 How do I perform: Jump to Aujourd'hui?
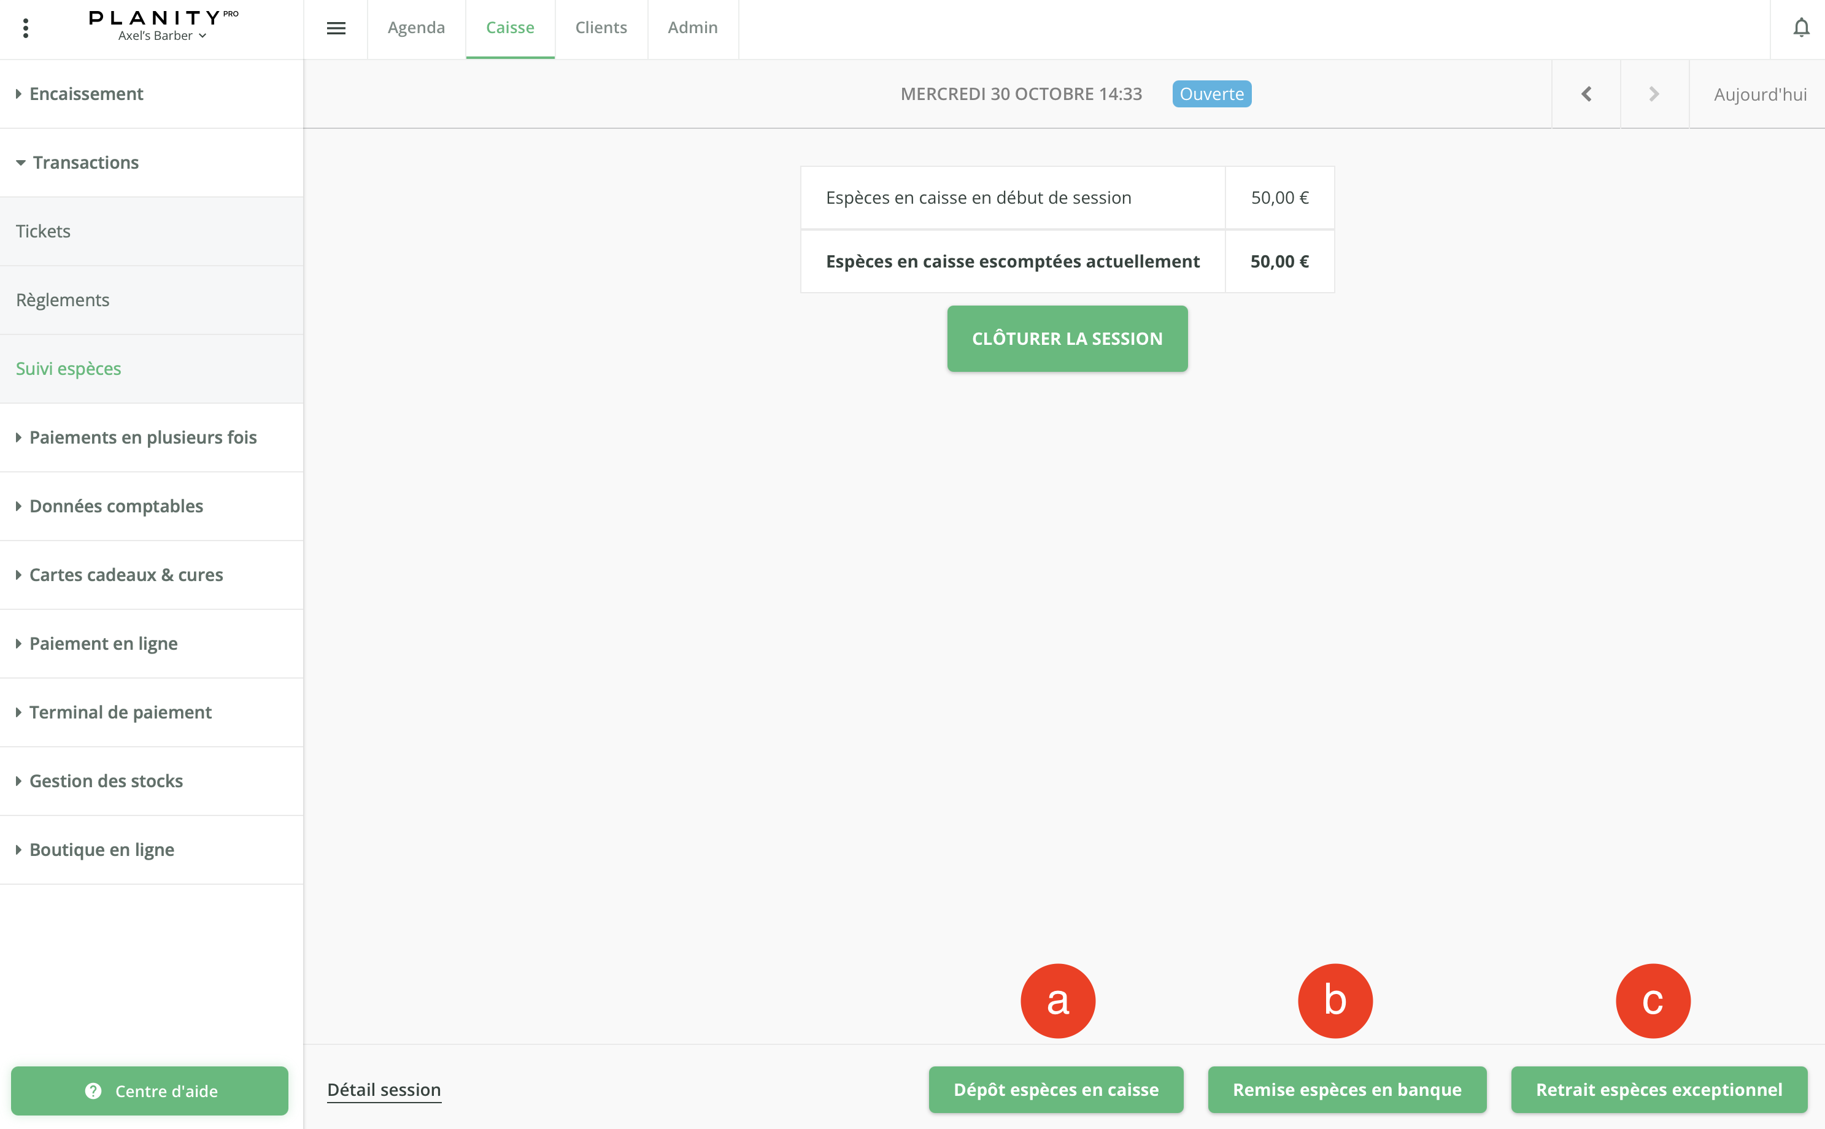1759,94
